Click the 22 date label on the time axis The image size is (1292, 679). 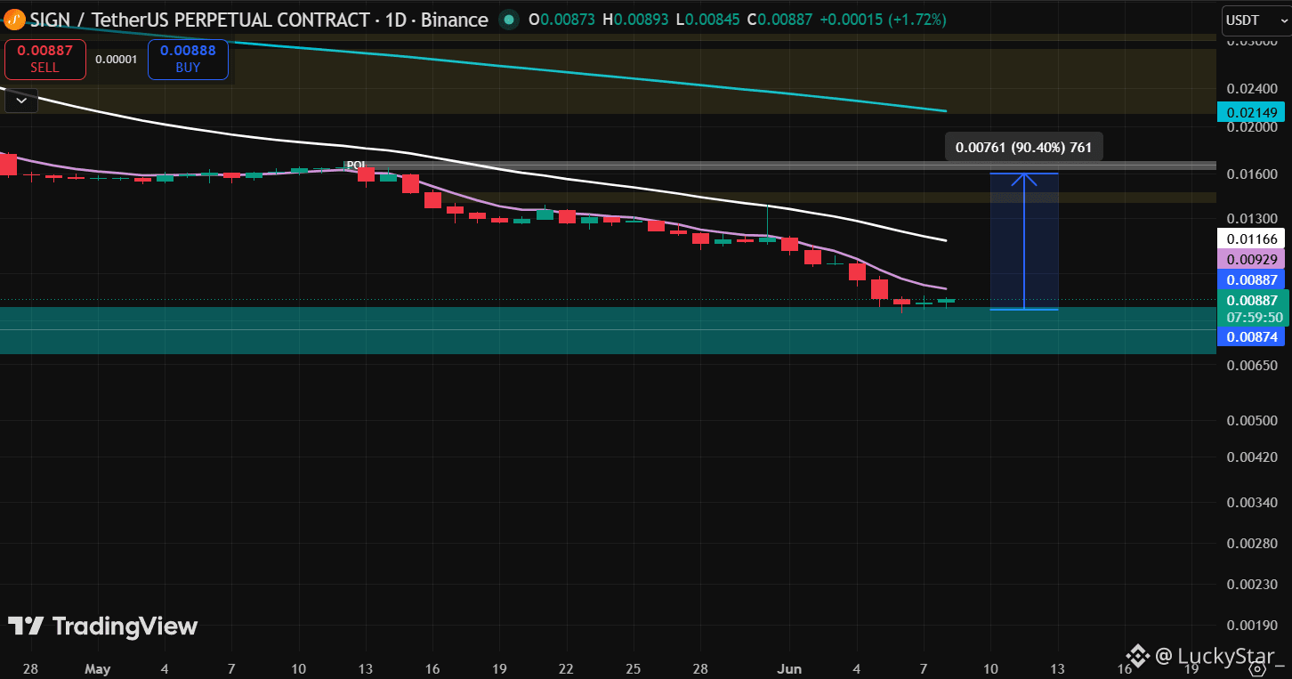click(x=566, y=668)
